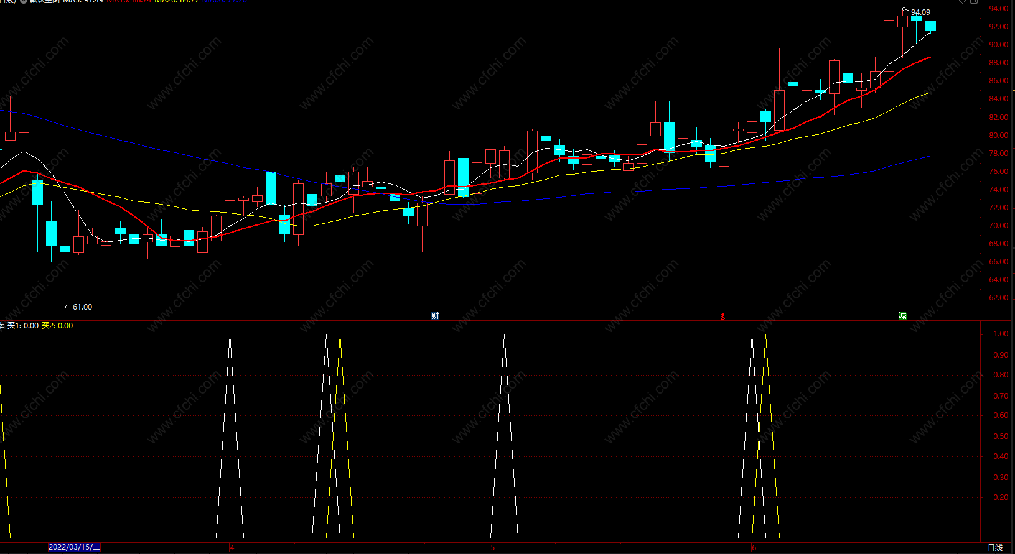Click month 5 marker on time axis

[x=492, y=548]
